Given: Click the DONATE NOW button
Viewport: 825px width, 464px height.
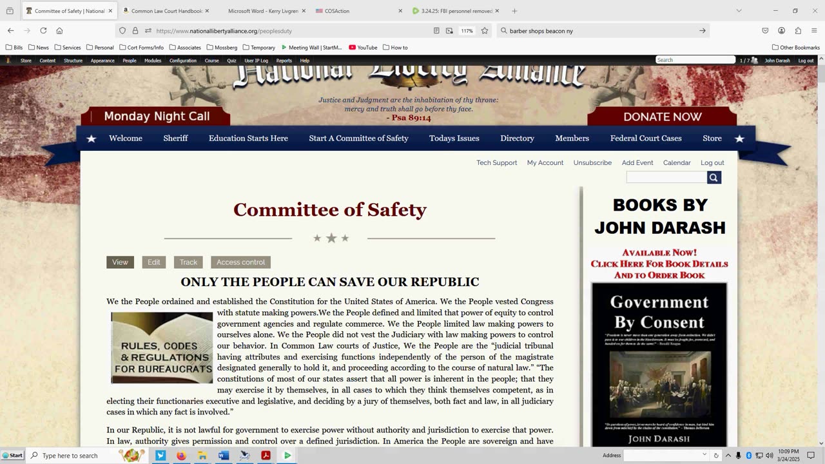Looking at the screenshot, I should coord(662,117).
